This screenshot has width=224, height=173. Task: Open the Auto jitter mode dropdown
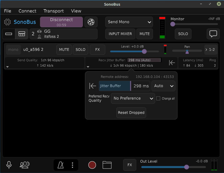(163, 86)
